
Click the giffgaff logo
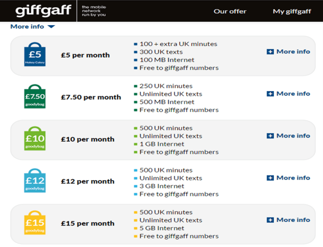(43, 11)
